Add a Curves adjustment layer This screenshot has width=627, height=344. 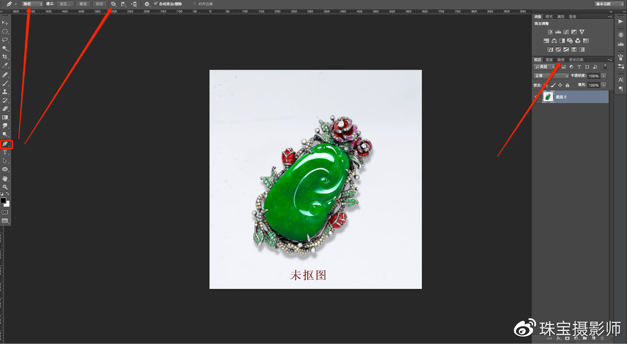(x=567, y=32)
